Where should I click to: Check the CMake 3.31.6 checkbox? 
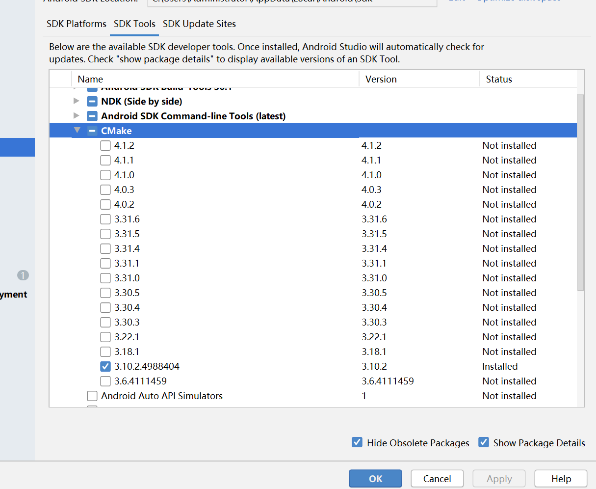coord(105,219)
